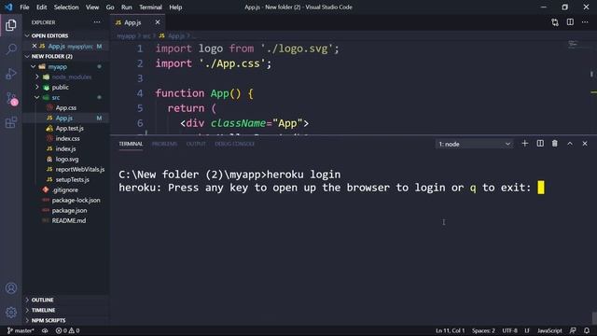Screen dimensions: 597x336
Task: Close the terminal panel
Action: click(585, 143)
